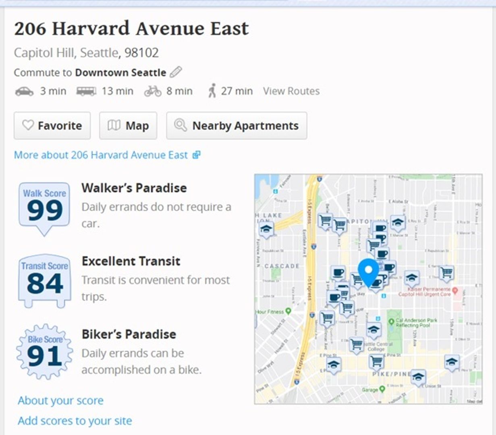Click the Cal Anderson Park green marker

coord(391,321)
